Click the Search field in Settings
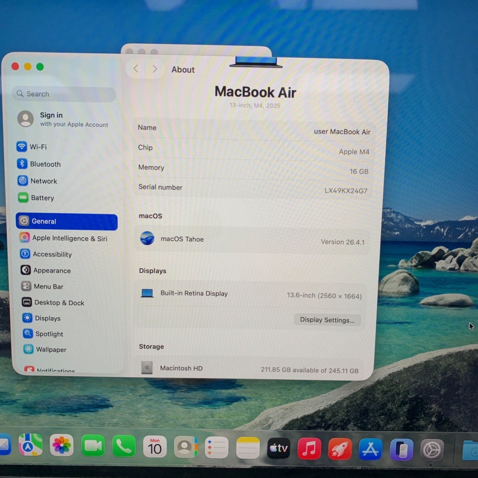478x478 pixels. (x=64, y=94)
